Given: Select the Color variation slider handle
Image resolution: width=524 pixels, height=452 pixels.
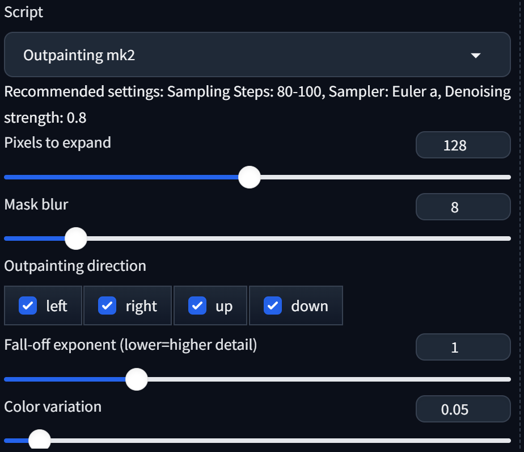Looking at the screenshot, I should click(x=39, y=440).
